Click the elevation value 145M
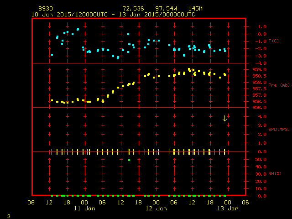The width and height of the screenshot is (292, 219). pos(195,9)
